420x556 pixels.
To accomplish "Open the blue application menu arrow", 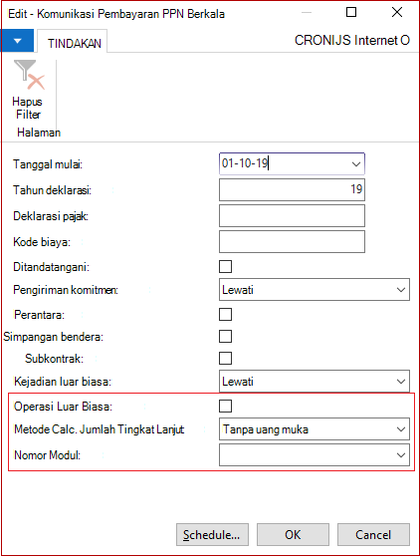I will (x=17, y=41).
